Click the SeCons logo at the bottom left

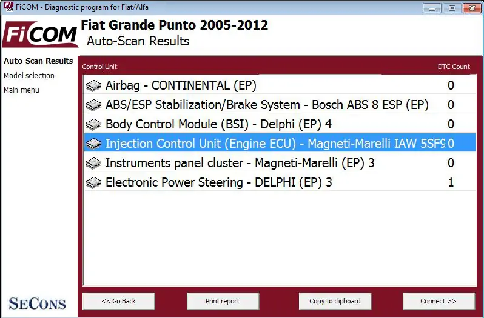(x=37, y=303)
